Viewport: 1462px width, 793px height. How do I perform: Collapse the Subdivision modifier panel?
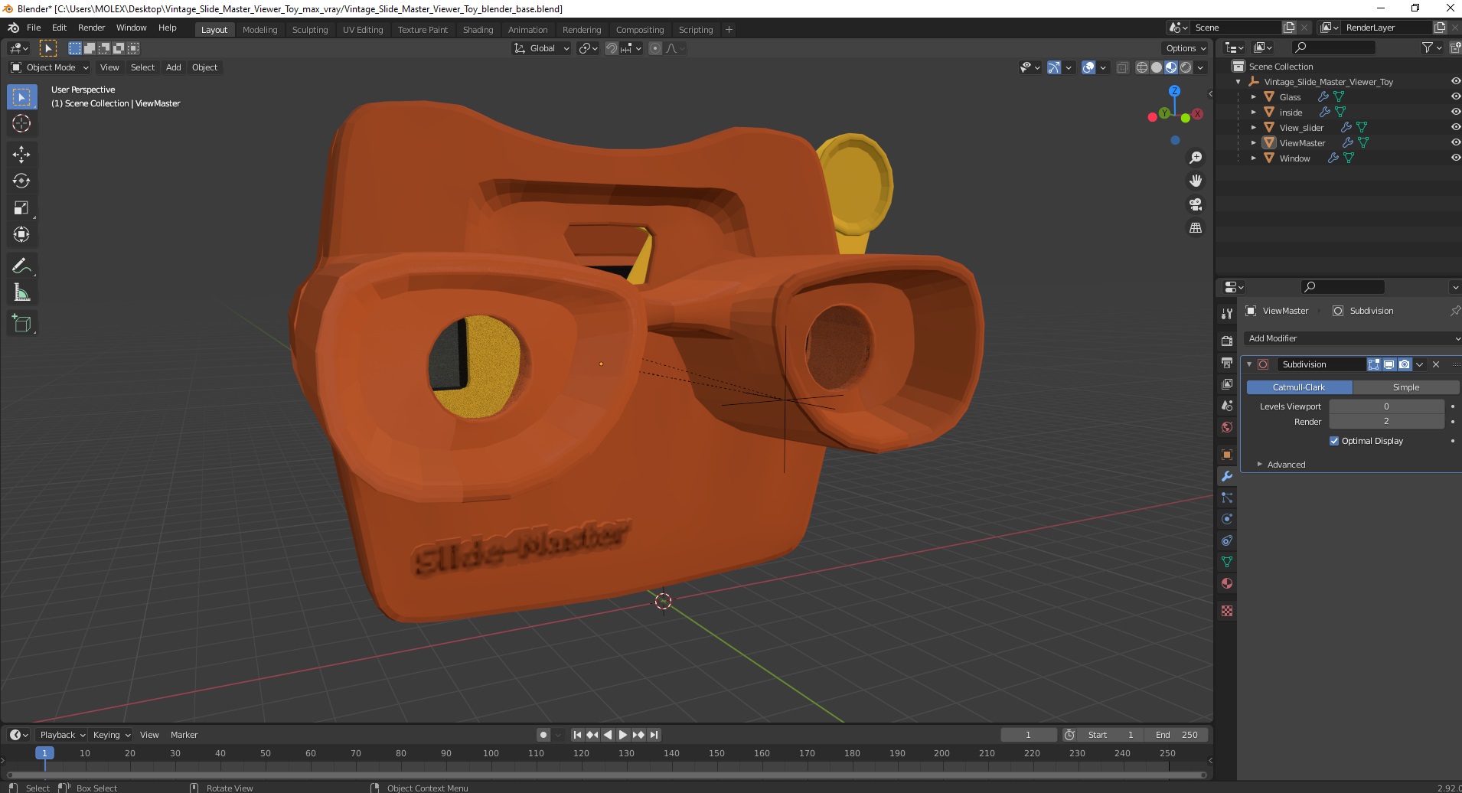click(x=1249, y=364)
